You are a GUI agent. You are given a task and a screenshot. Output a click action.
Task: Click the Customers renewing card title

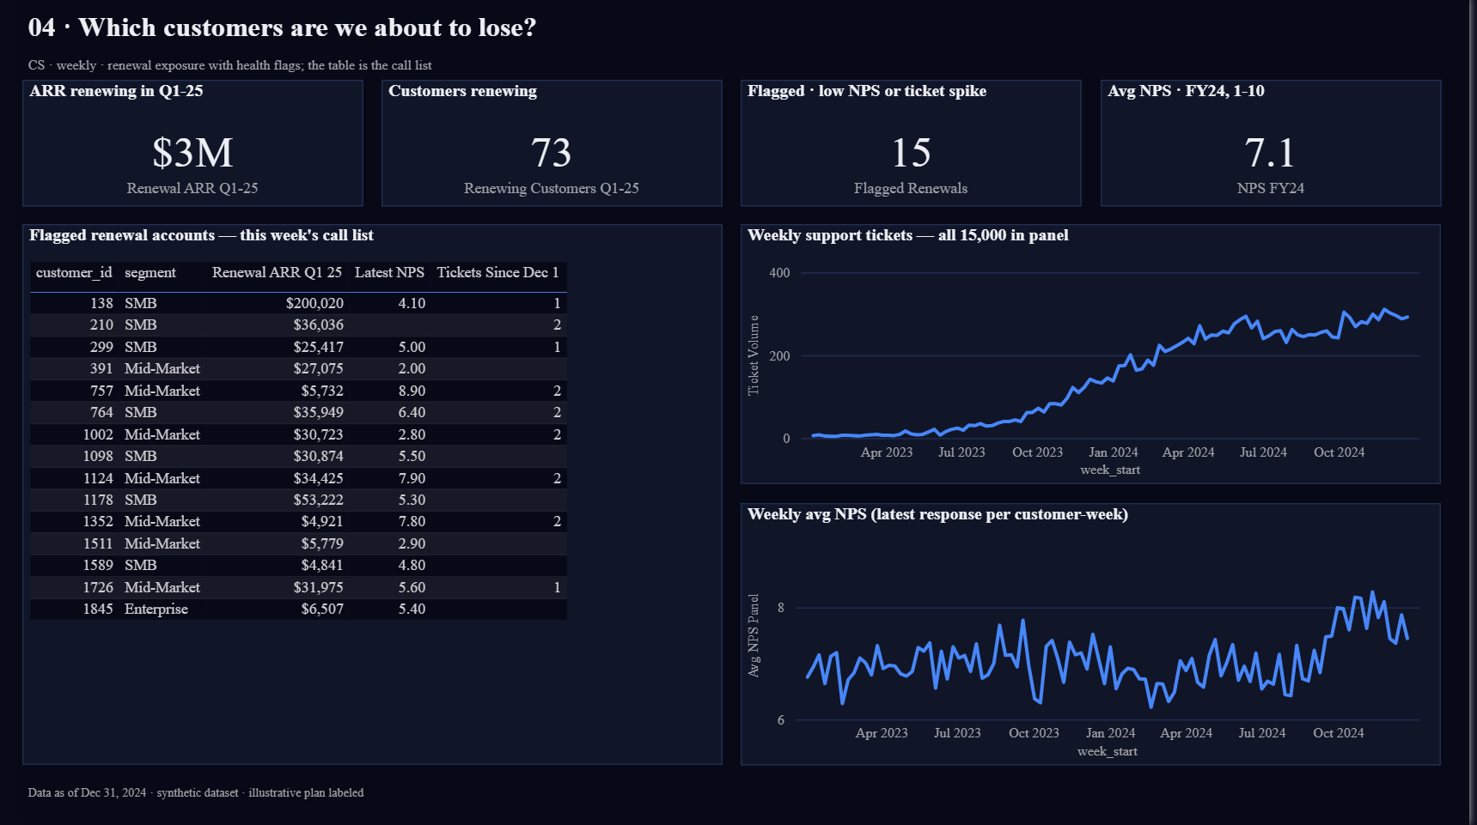[x=462, y=91]
